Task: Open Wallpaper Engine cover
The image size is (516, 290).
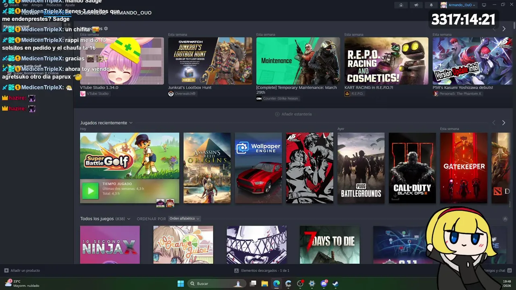Action: click(x=258, y=168)
